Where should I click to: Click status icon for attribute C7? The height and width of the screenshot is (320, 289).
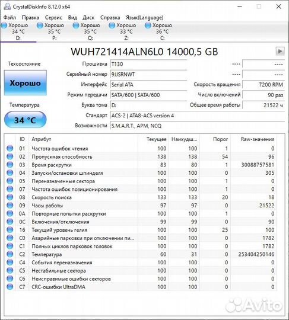coord(9,287)
